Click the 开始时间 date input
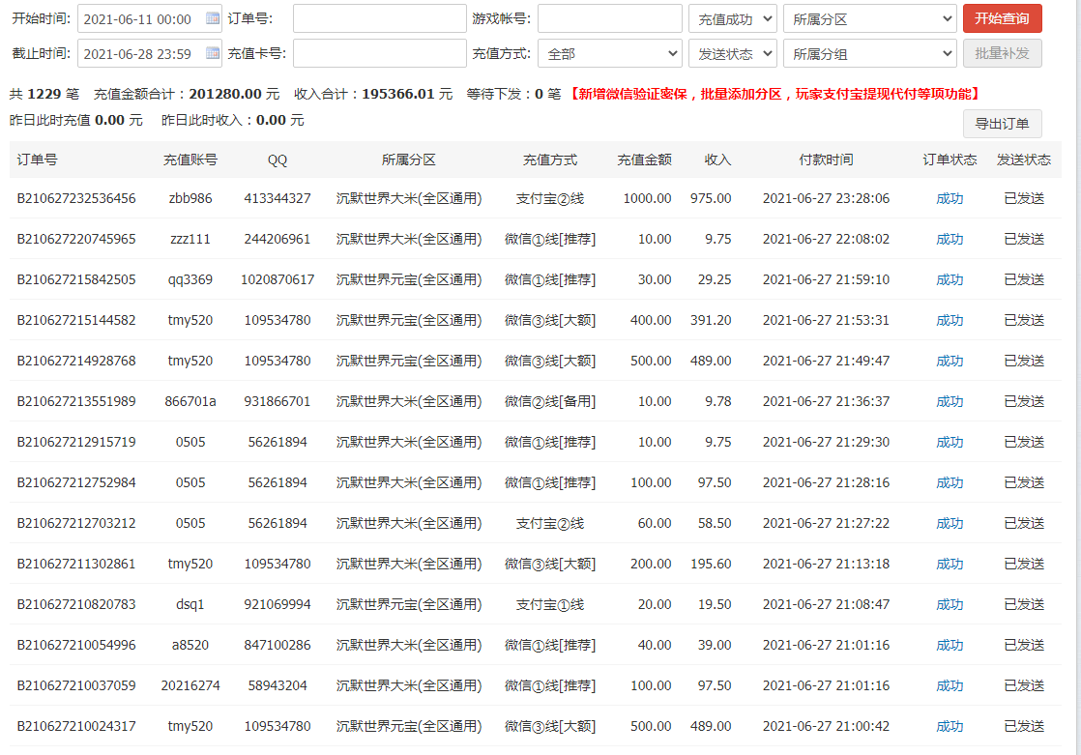Viewport: 1081px width, 755px height. [150, 18]
